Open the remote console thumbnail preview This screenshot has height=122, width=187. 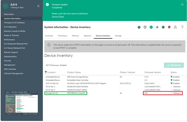(22, 103)
